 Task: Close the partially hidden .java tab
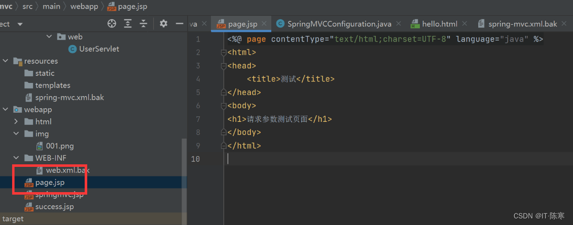tap(204, 24)
